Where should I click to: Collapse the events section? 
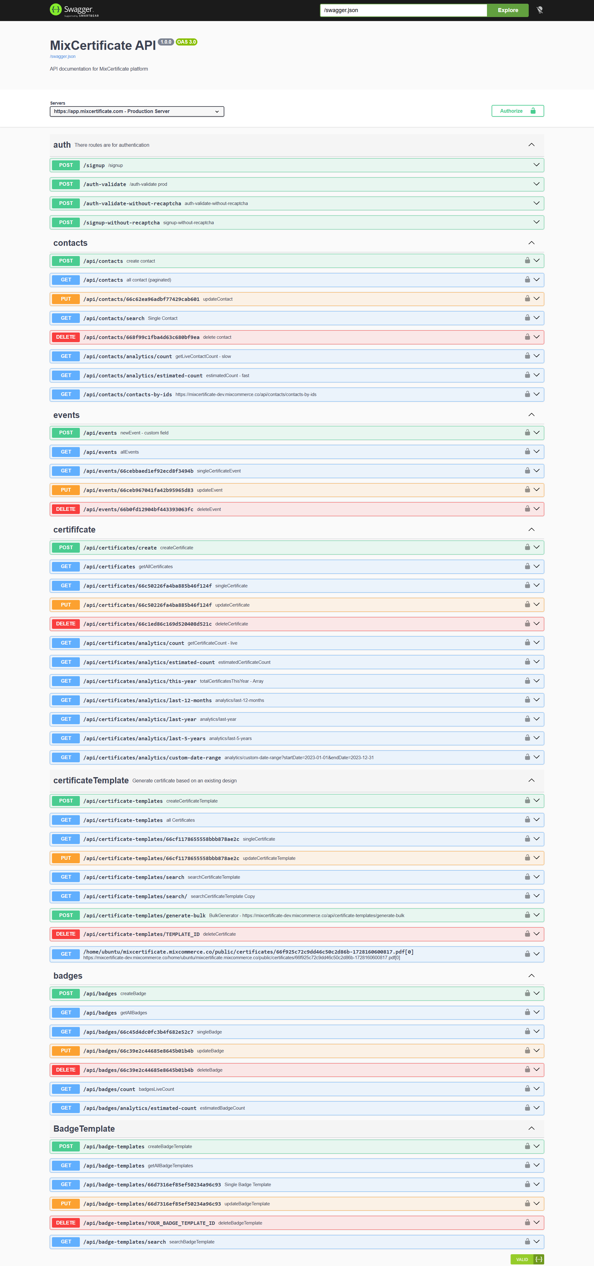coord(531,415)
